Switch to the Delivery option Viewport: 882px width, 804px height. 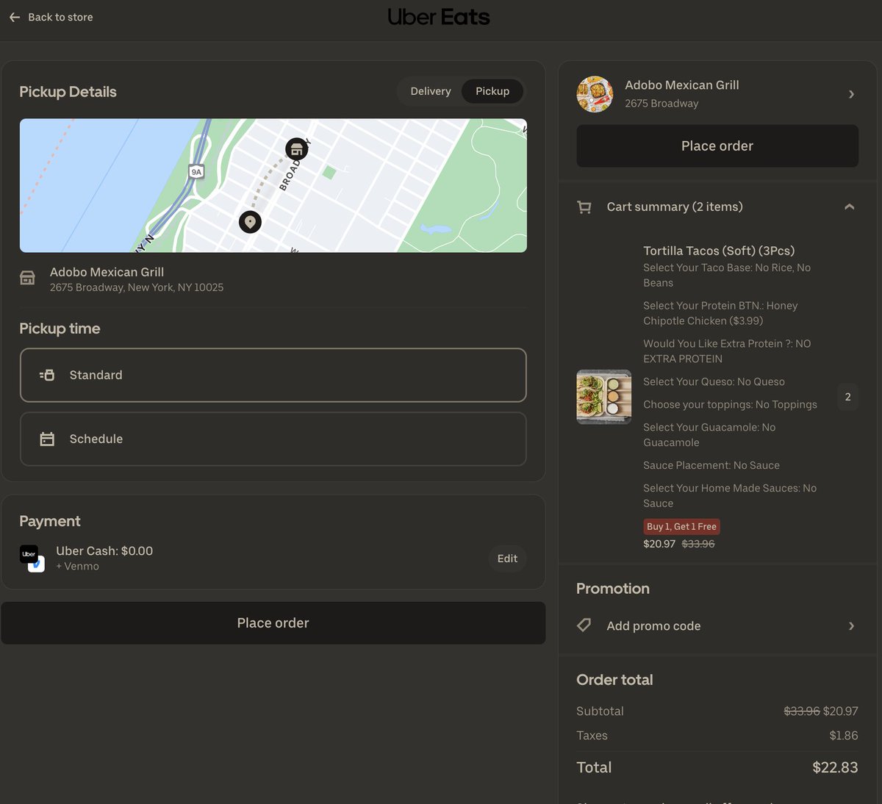point(431,91)
